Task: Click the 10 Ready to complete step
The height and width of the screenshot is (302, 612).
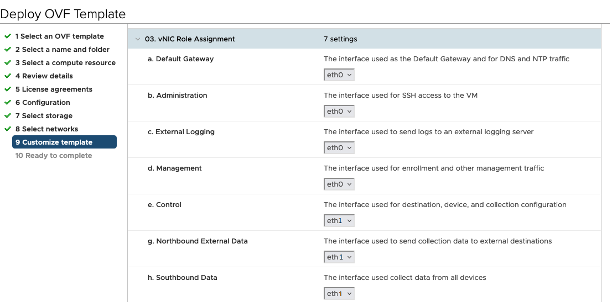Action: (x=54, y=156)
